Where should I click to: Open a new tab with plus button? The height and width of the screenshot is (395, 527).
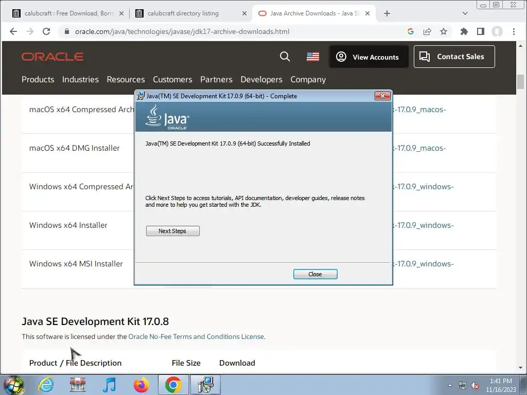point(387,13)
